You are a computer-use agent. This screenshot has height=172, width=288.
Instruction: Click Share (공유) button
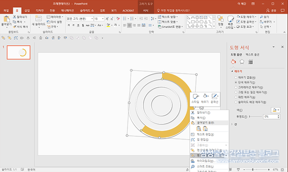(271, 11)
